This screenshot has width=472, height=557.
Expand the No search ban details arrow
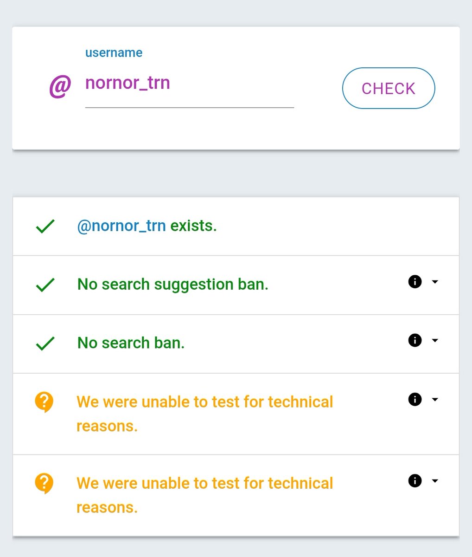coord(435,340)
